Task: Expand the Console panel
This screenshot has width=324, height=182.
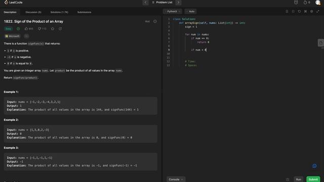Action: coord(176,179)
